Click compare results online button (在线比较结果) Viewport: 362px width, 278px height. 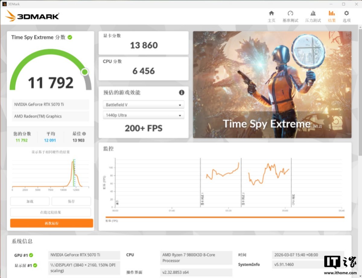click(x=51, y=212)
